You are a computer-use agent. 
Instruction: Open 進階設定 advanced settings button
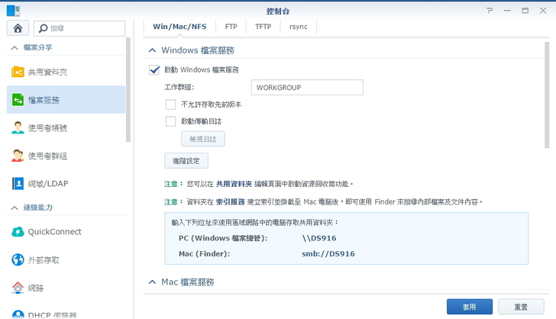(x=186, y=161)
